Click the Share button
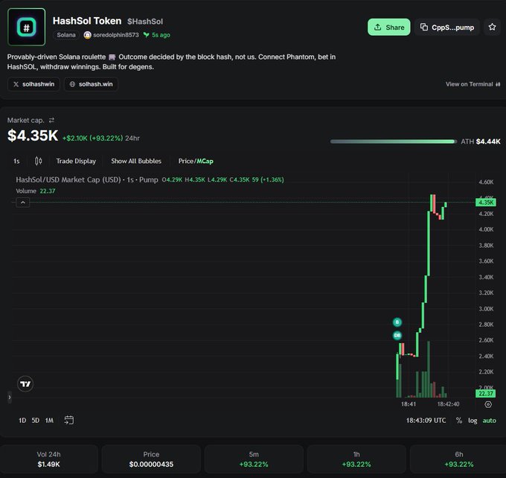Screen dimensions: 506x478 pos(389,28)
